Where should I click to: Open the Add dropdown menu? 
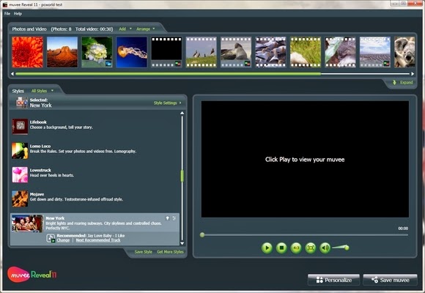point(125,29)
